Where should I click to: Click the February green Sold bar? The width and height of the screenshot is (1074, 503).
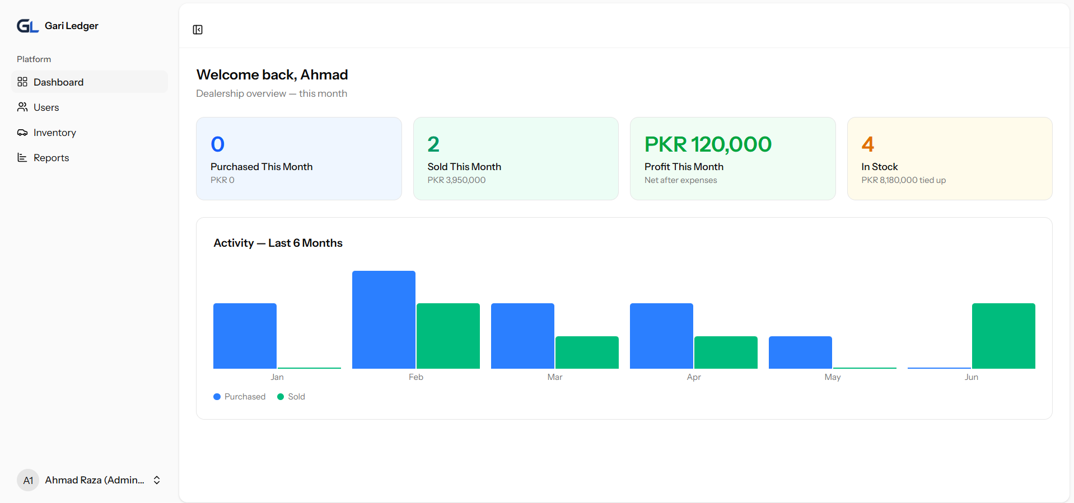[x=448, y=336]
